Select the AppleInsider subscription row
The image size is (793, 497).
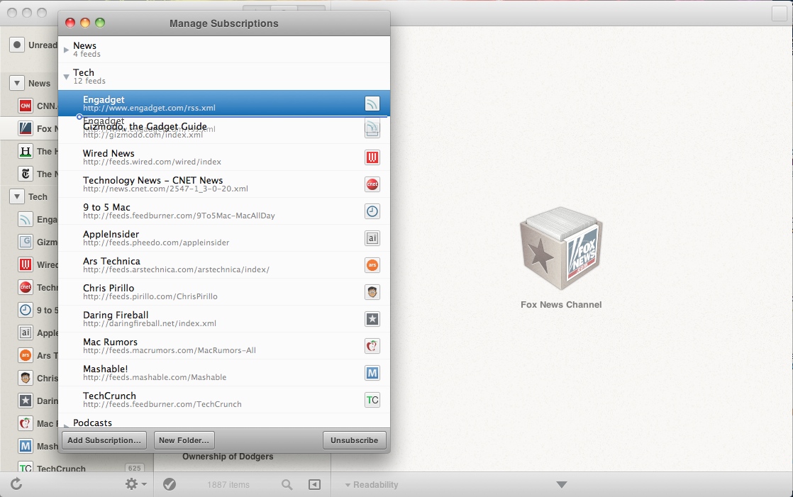(x=224, y=238)
